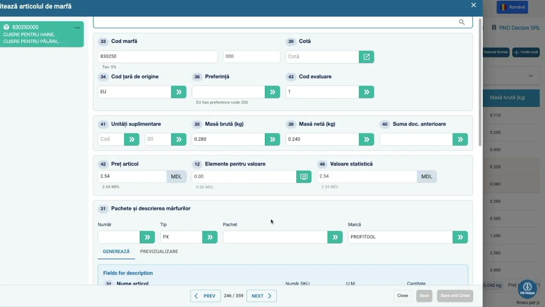Click arrow button beside the Cod units field
The height and width of the screenshot is (307, 545).
pyautogui.click(x=132, y=139)
